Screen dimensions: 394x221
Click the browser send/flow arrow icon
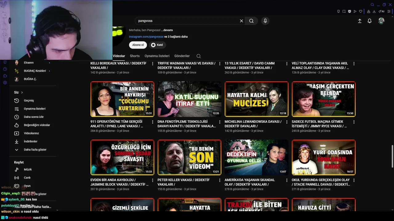(355, 11)
